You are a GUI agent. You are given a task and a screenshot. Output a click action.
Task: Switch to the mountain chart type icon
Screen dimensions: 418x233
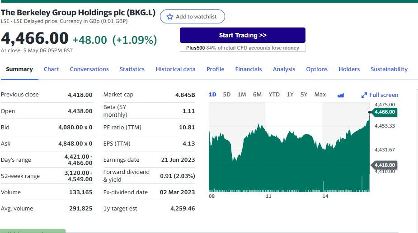pyautogui.click(x=340, y=95)
